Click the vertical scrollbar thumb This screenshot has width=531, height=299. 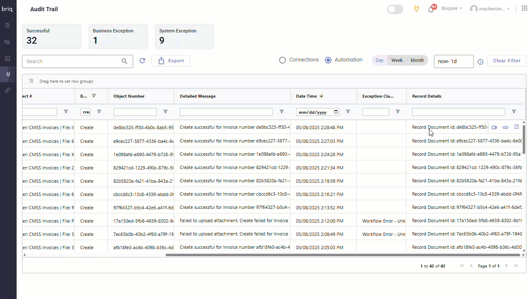click(524, 139)
